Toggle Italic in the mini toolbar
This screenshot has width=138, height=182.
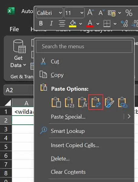[x=51, y=23]
